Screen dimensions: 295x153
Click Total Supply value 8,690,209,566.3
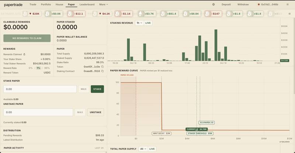[94, 53]
